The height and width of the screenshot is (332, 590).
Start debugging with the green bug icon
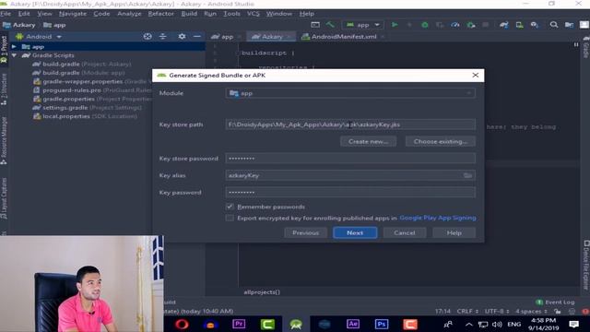(425, 25)
